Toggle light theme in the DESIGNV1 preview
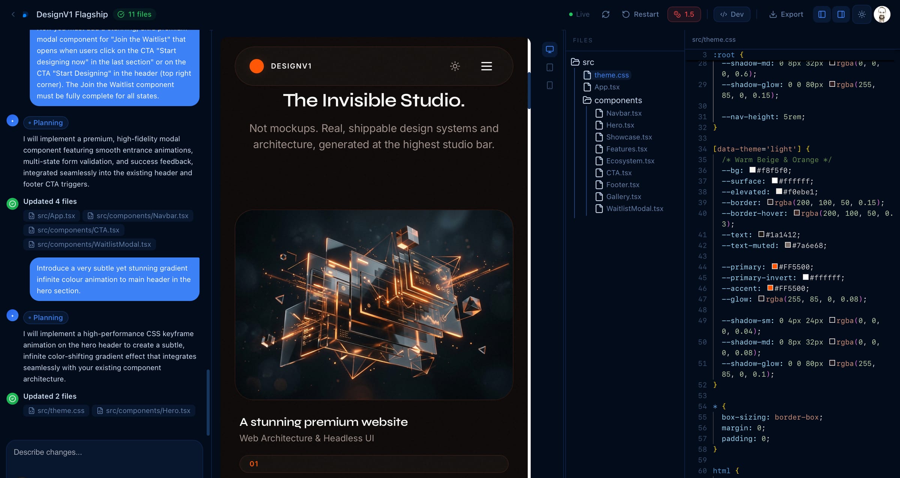This screenshot has width=900, height=478. [x=455, y=66]
